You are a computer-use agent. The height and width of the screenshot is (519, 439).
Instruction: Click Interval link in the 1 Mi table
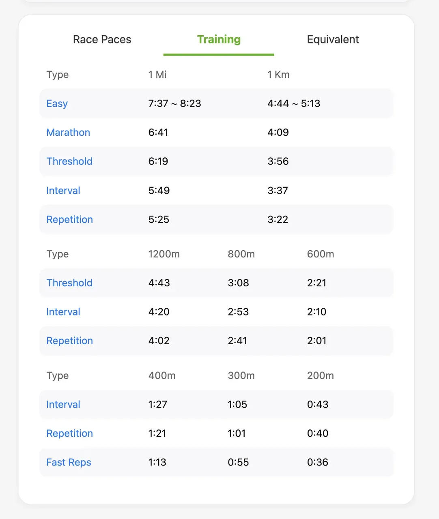pyautogui.click(x=63, y=191)
